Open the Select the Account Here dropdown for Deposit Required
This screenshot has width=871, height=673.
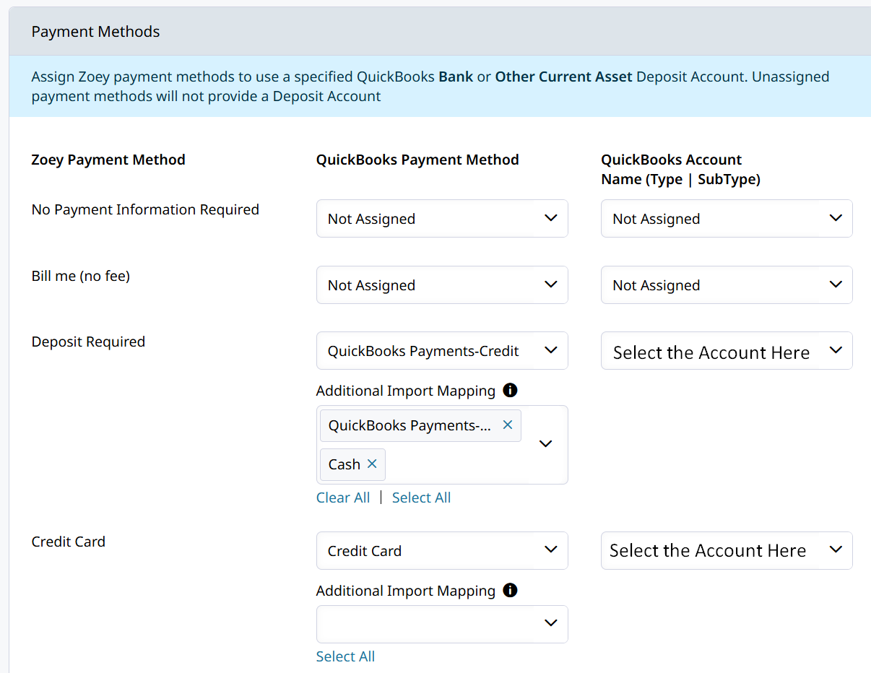click(727, 351)
